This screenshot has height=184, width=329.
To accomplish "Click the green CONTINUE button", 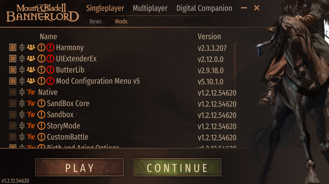I will (x=177, y=167).
